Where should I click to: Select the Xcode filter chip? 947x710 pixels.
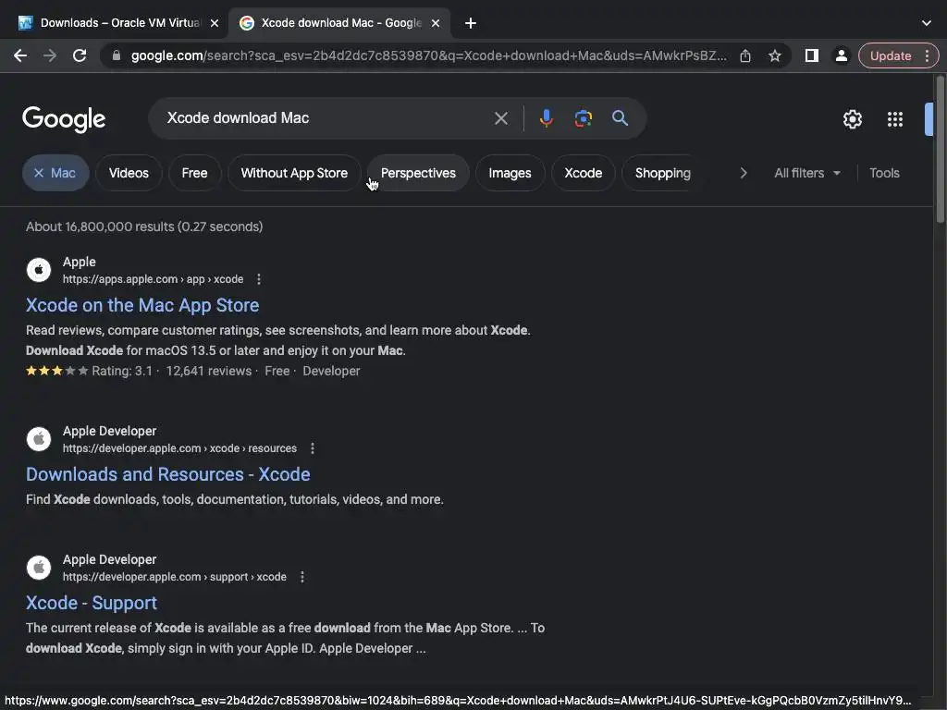(x=583, y=173)
